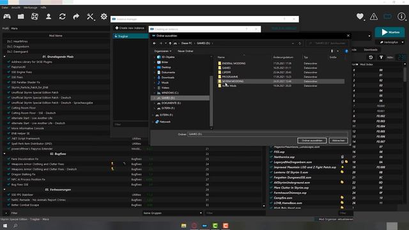Collapse the 01. Grundlegende Mods group

(4, 57)
